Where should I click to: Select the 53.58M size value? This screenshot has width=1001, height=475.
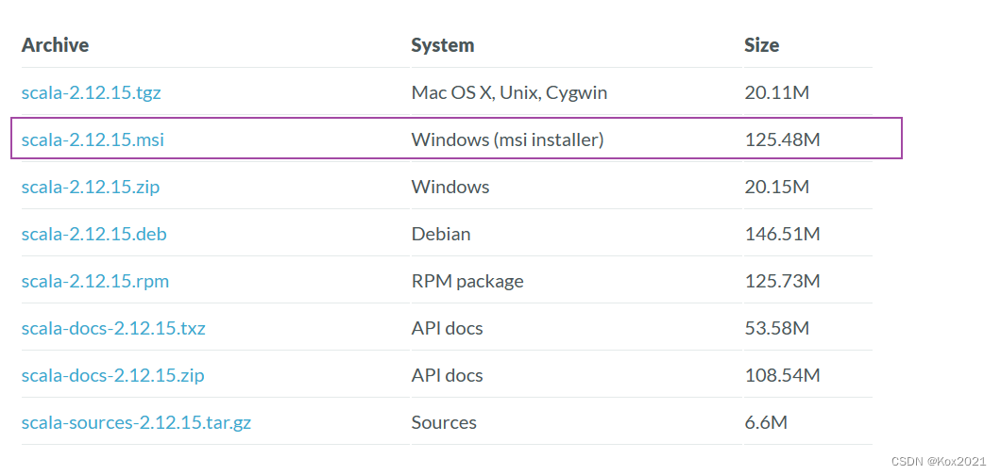click(x=777, y=329)
